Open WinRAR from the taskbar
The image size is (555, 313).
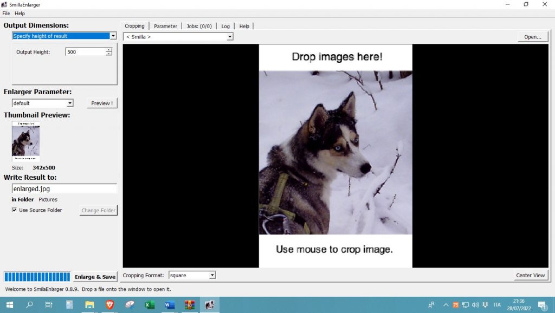189,305
